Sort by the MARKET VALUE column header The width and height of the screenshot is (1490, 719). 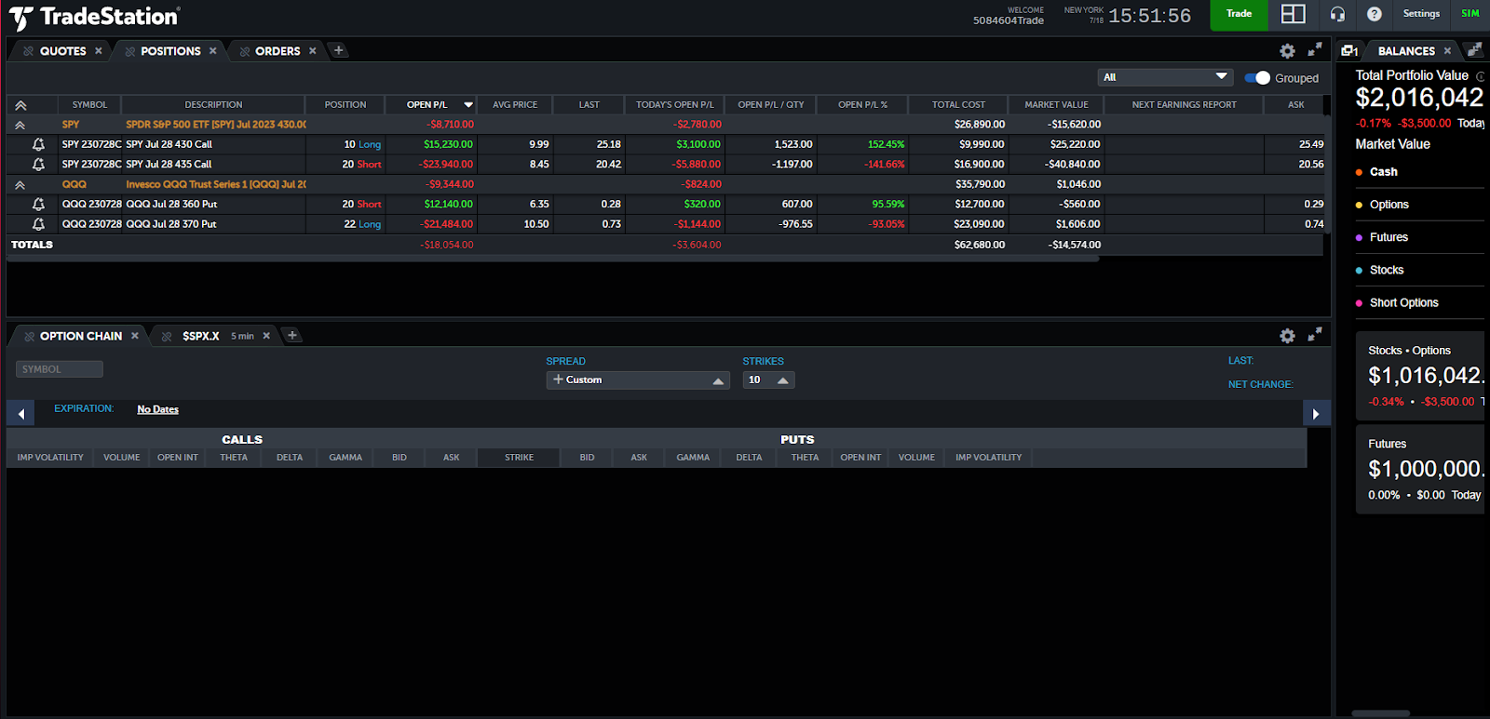pos(1056,105)
